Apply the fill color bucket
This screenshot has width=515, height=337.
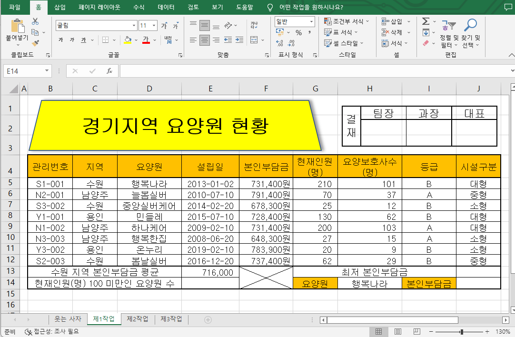128,40
